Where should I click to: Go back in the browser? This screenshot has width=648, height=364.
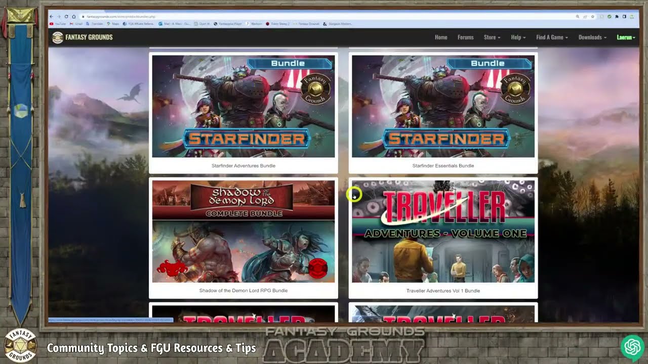click(x=51, y=17)
